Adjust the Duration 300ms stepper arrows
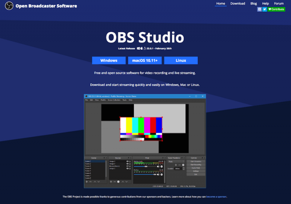The image size is (291, 204). click(184, 169)
